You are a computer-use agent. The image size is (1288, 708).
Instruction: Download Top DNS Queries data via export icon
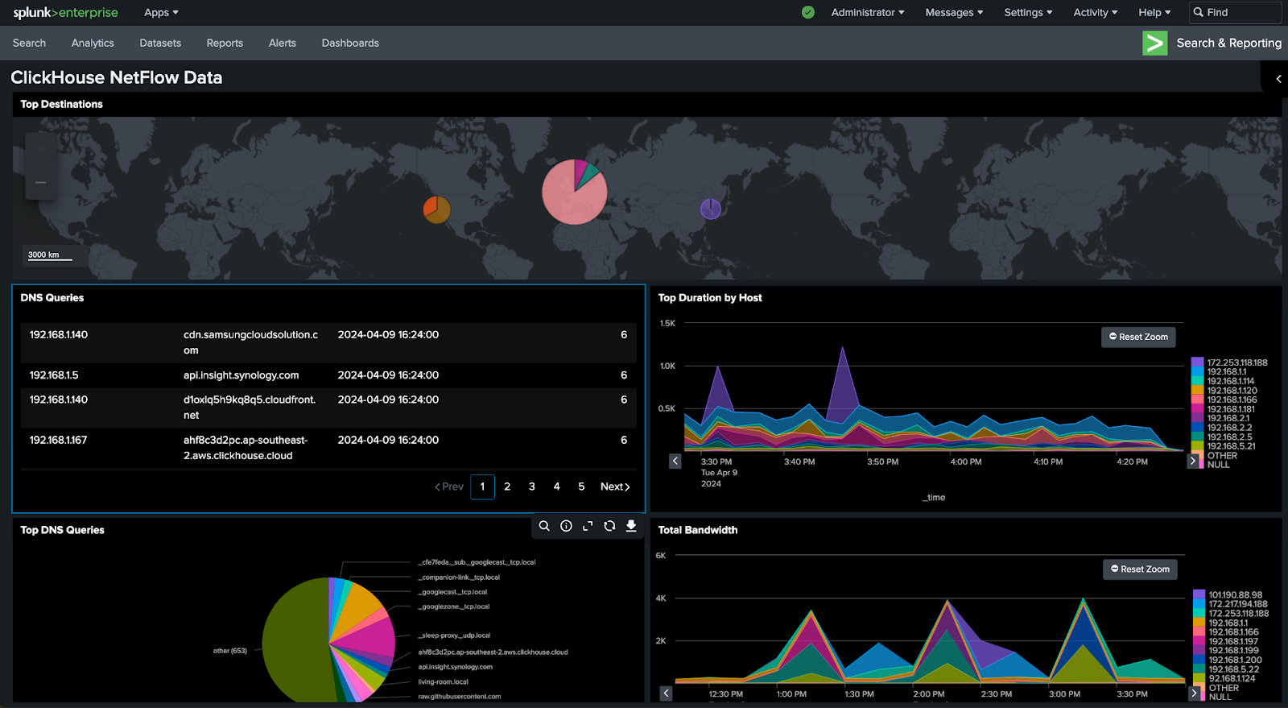click(631, 526)
